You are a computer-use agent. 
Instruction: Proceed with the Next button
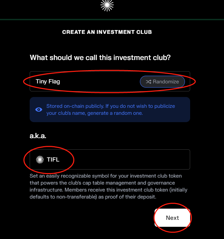pyautogui.click(x=172, y=218)
